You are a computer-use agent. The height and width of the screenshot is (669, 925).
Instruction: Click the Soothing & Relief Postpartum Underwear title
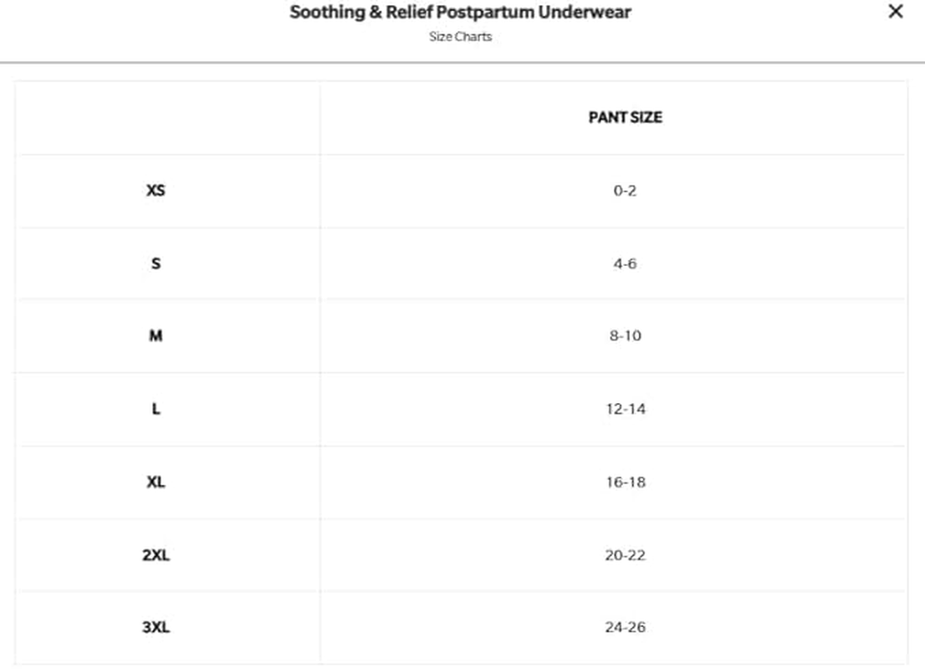tap(460, 13)
